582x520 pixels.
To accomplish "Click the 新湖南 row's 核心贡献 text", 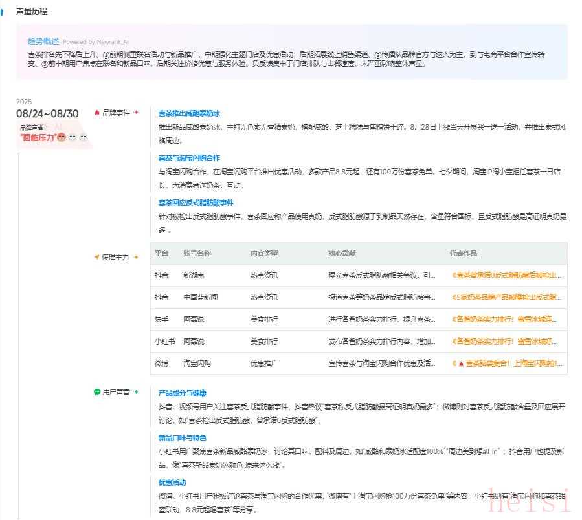I will [x=382, y=275].
